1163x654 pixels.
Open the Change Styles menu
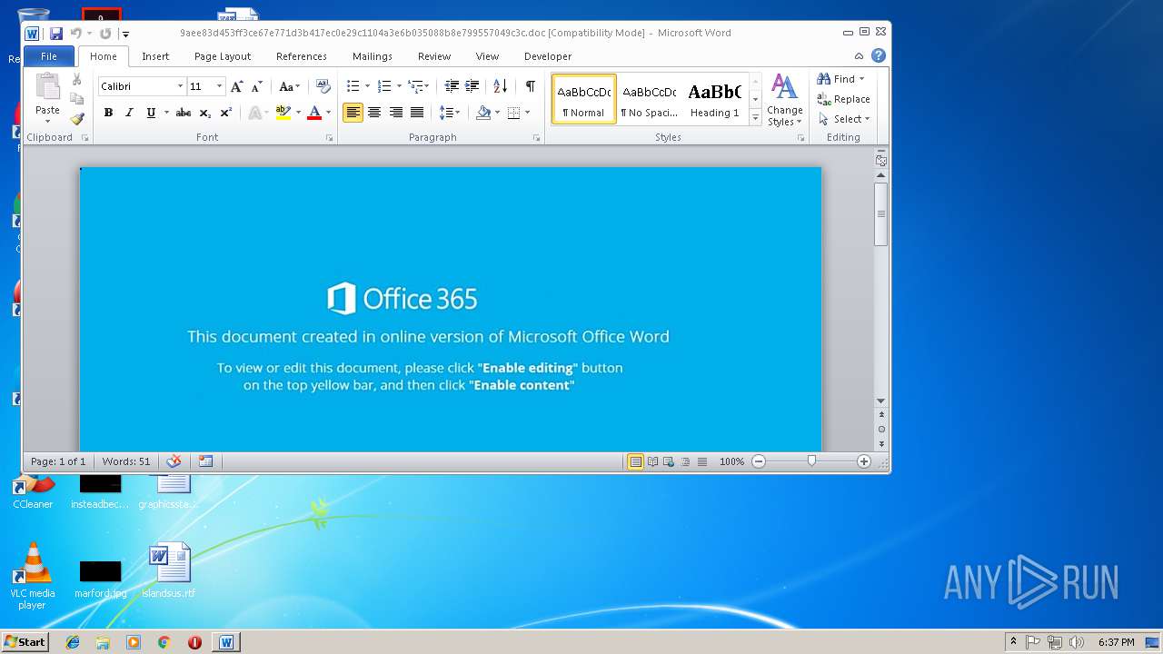click(x=784, y=100)
